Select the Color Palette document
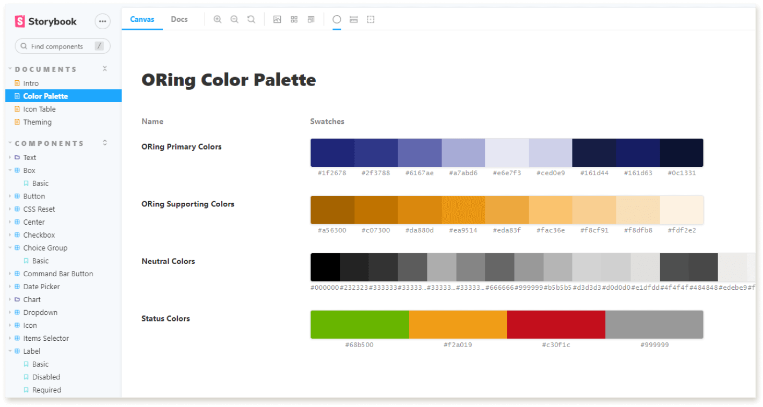This screenshot has width=763, height=407. click(63, 96)
